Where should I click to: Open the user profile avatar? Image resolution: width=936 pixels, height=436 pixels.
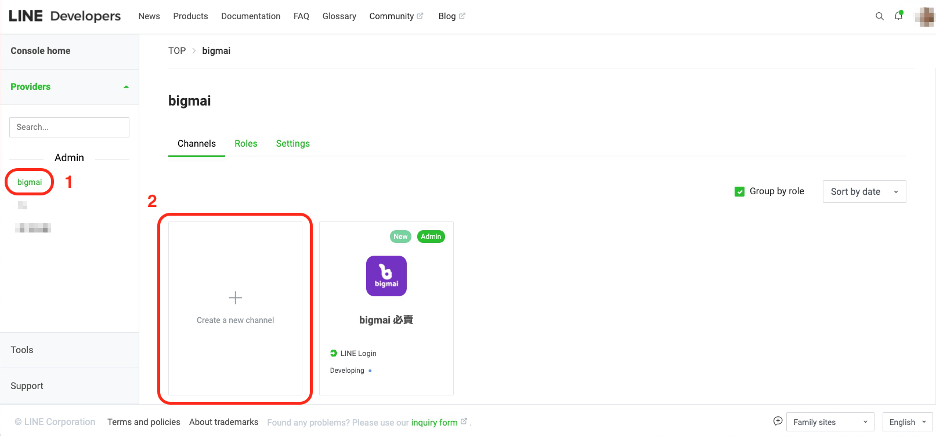pos(924,16)
